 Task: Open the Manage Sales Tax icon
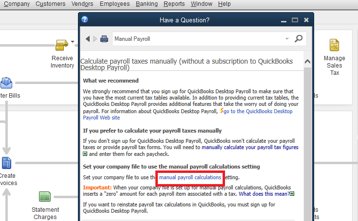pyautogui.click(x=334, y=46)
